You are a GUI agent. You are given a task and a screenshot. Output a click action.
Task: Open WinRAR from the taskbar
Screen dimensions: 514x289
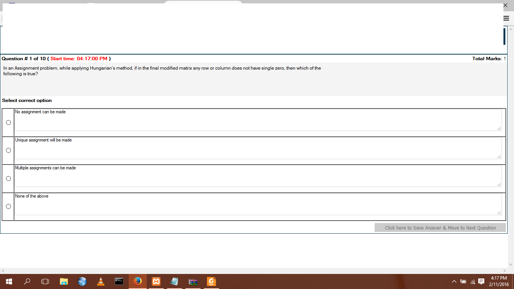[193, 281]
